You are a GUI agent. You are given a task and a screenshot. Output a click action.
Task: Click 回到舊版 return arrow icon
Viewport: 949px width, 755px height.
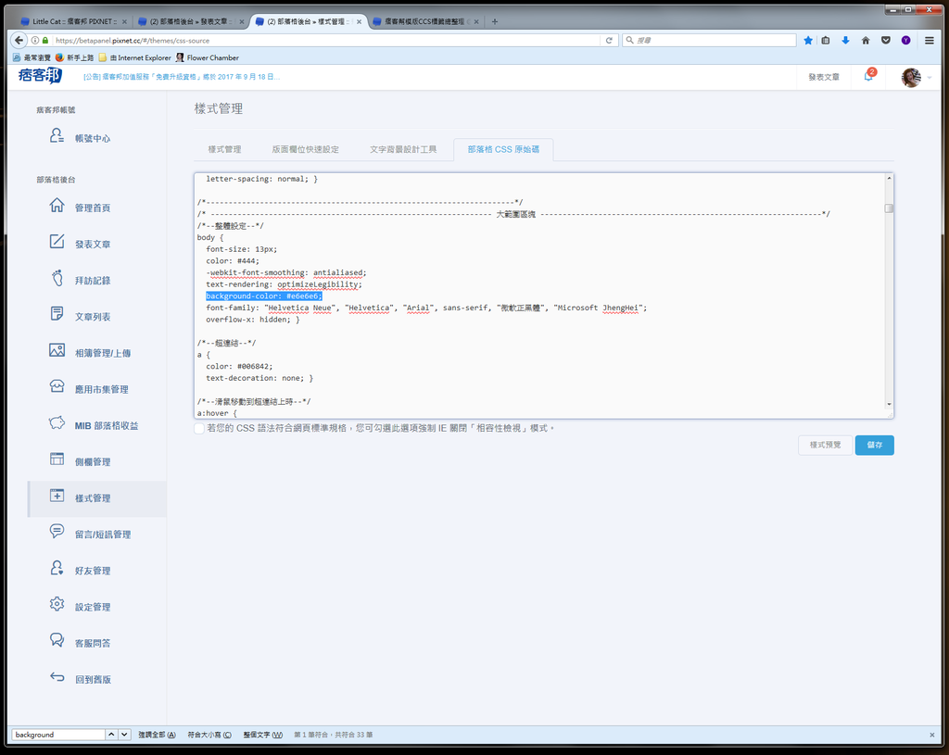point(57,677)
